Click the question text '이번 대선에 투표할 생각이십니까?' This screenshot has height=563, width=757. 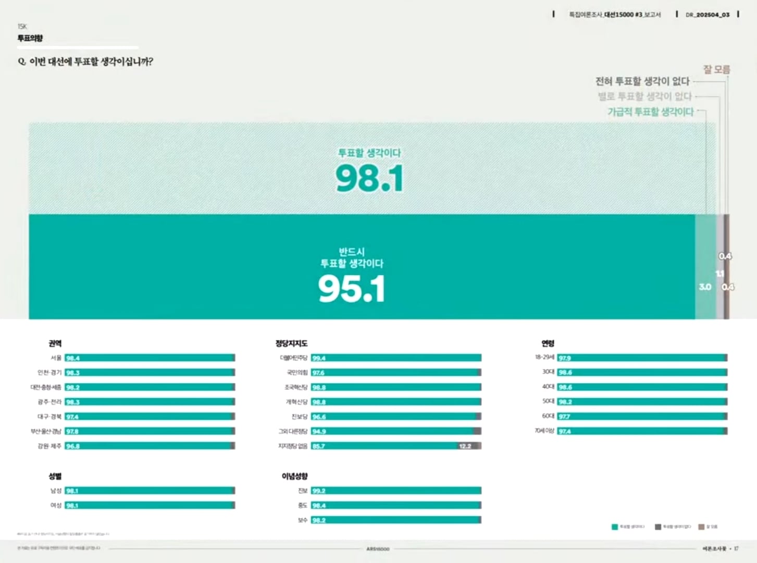(x=91, y=62)
